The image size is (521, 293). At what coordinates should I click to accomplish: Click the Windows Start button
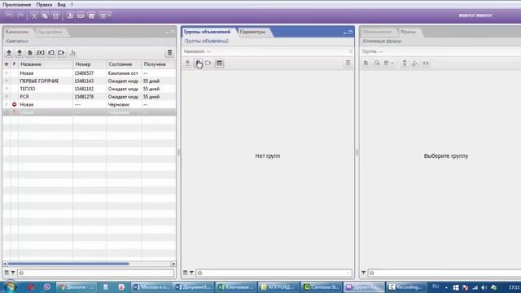[x=10, y=287]
